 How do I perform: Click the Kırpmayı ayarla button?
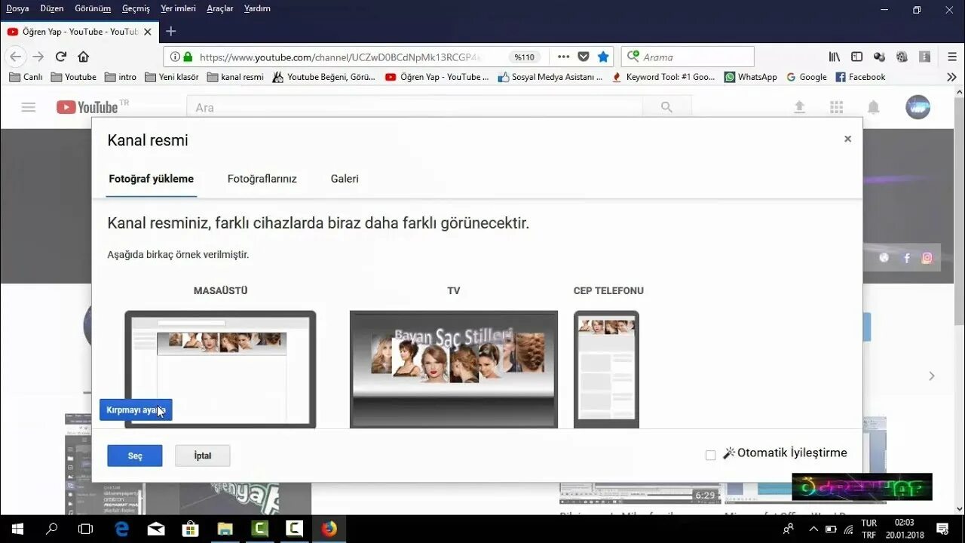(x=136, y=410)
